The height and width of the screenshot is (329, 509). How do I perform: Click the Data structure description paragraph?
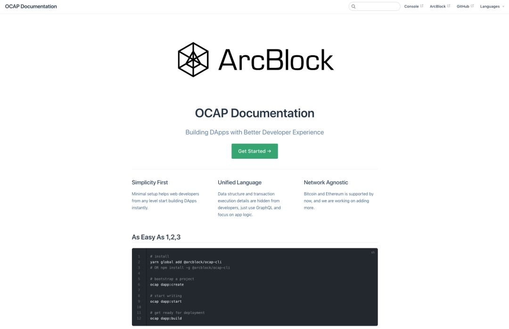(249, 204)
